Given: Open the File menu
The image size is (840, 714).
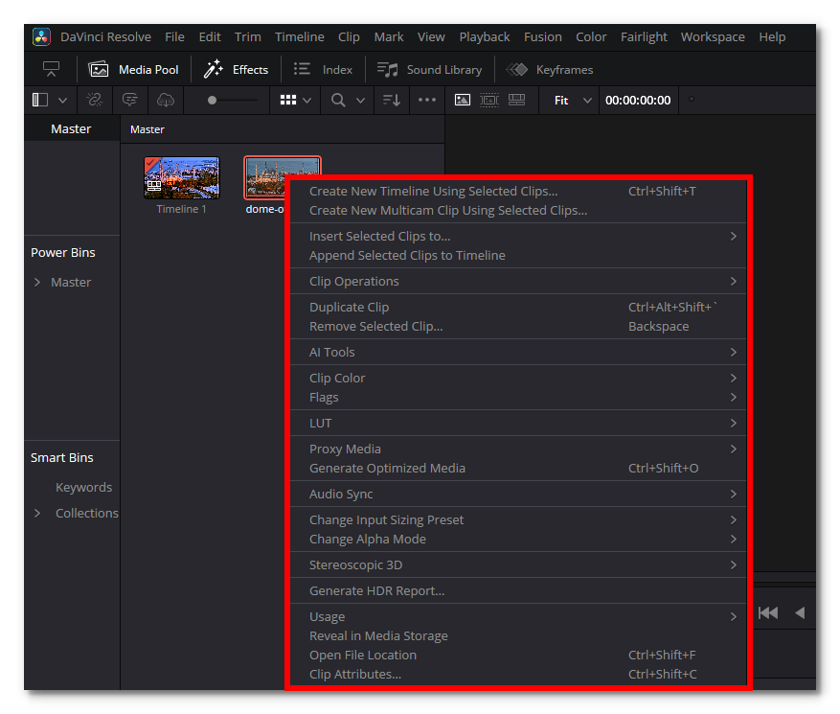Looking at the screenshot, I should click(174, 37).
